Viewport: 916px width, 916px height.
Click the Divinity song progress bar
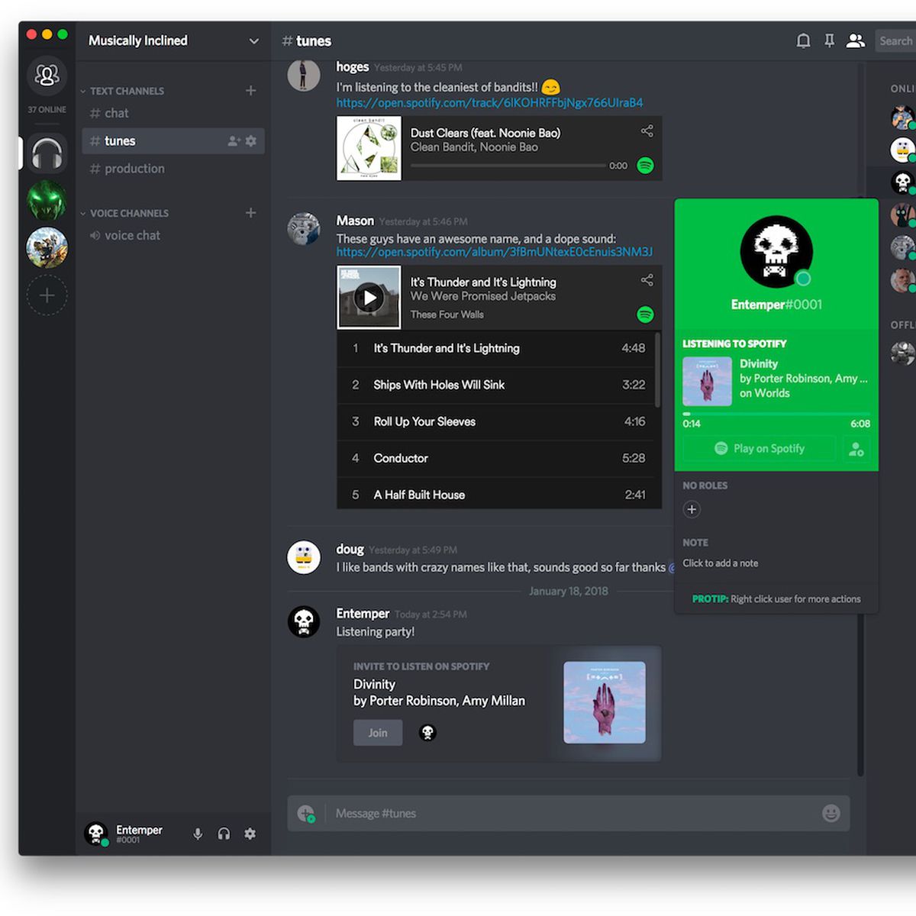point(776,412)
